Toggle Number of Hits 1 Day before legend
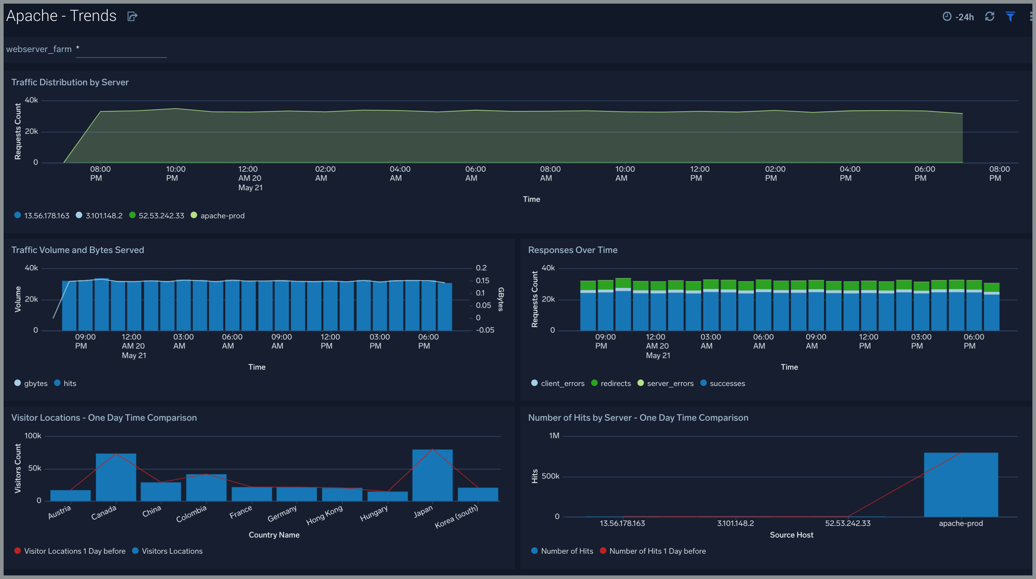Image resolution: width=1036 pixels, height=579 pixels. pos(657,551)
